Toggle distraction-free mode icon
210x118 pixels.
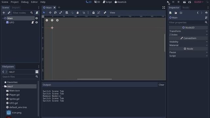[164, 8]
